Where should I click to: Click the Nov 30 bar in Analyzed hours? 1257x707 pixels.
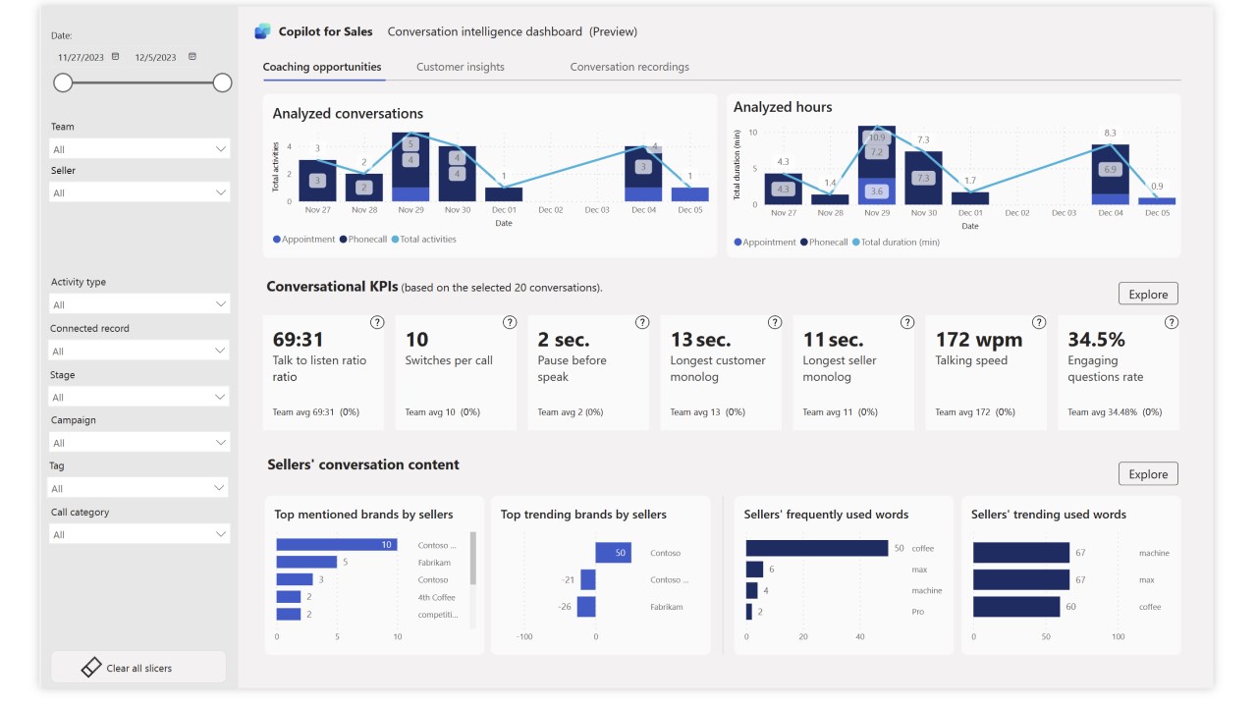pos(923,178)
